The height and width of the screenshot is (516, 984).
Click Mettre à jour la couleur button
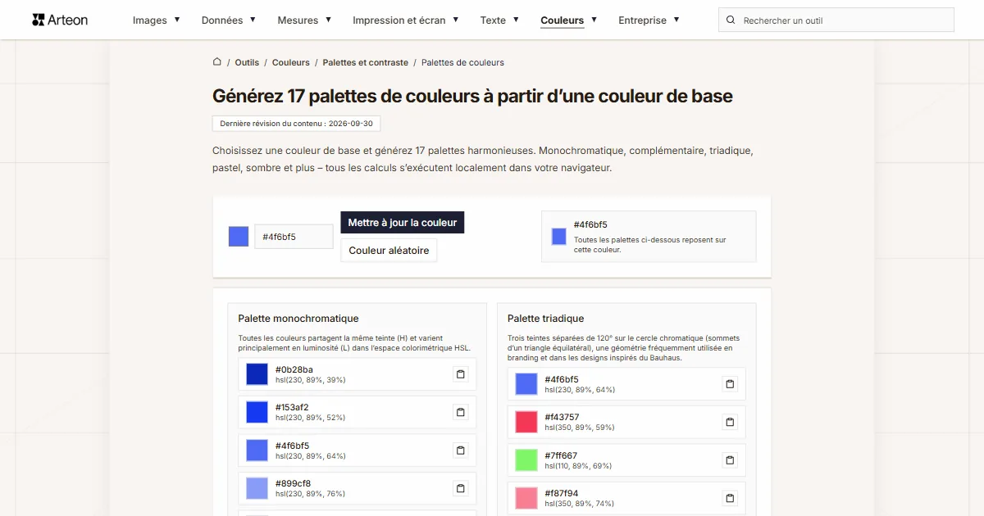403,222
